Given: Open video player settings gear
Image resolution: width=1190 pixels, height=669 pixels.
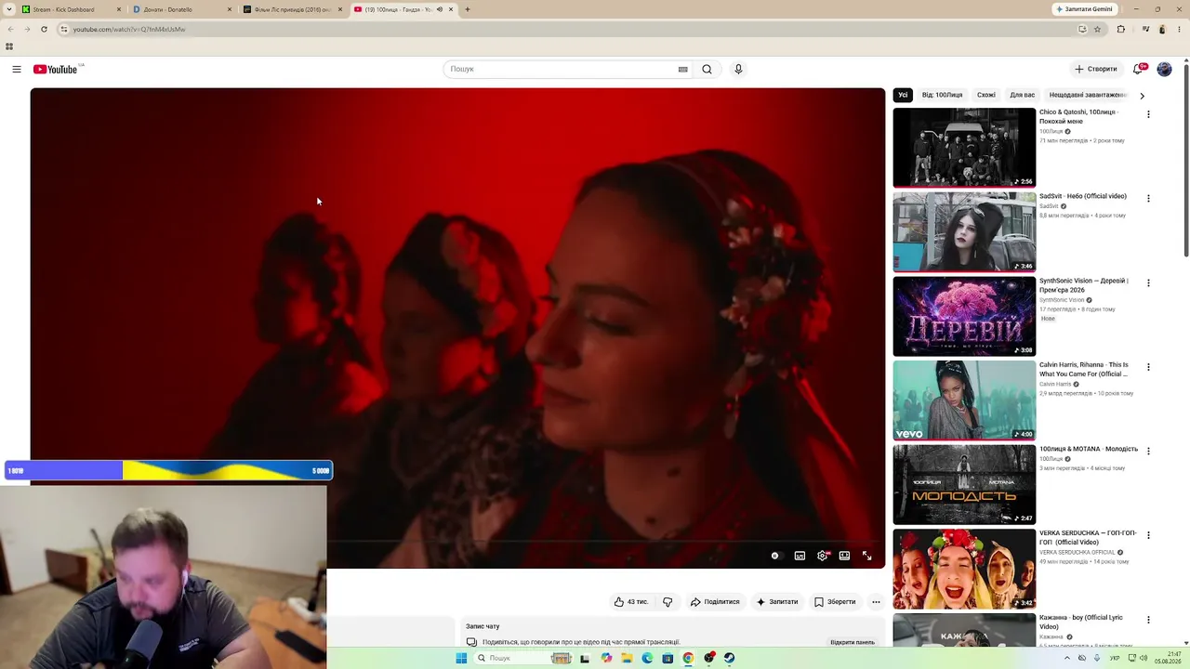Looking at the screenshot, I should click(822, 556).
